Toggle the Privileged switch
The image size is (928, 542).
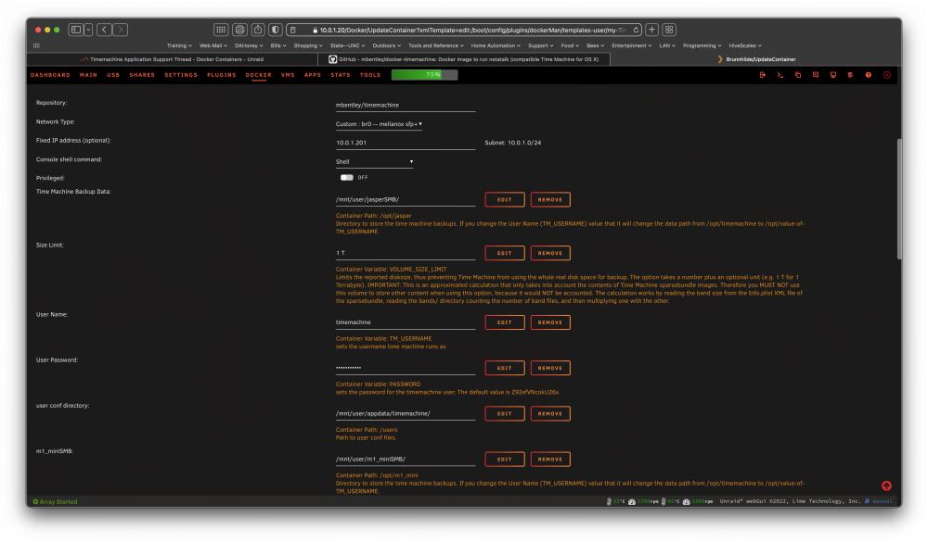pos(347,177)
